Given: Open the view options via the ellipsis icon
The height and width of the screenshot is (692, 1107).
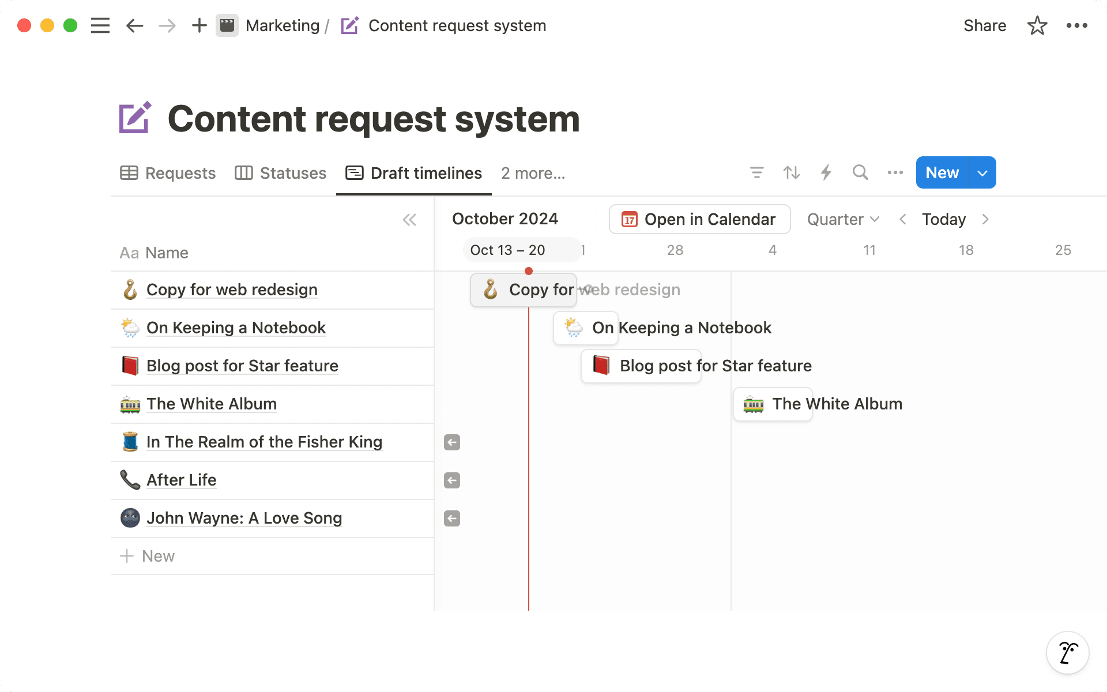Looking at the screenshot, I should [x=895, y=172].
